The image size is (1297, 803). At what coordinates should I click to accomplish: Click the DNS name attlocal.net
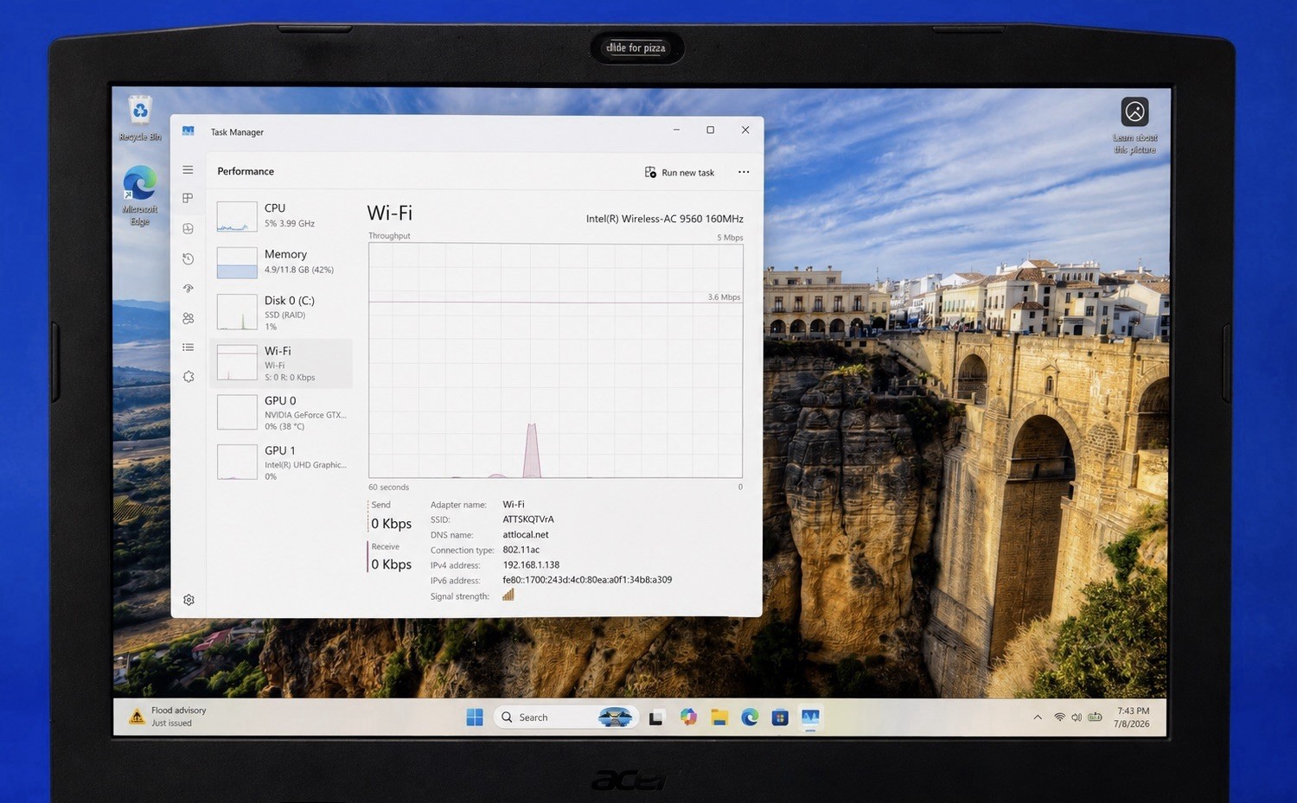click(x=526, y=534)
